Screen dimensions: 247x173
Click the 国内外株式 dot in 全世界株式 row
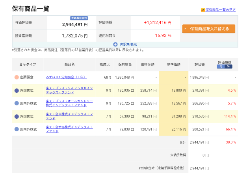[17, 129]
